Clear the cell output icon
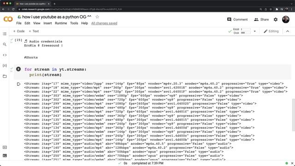This screenshot has width=295, height=166. [x=18, y=84]
